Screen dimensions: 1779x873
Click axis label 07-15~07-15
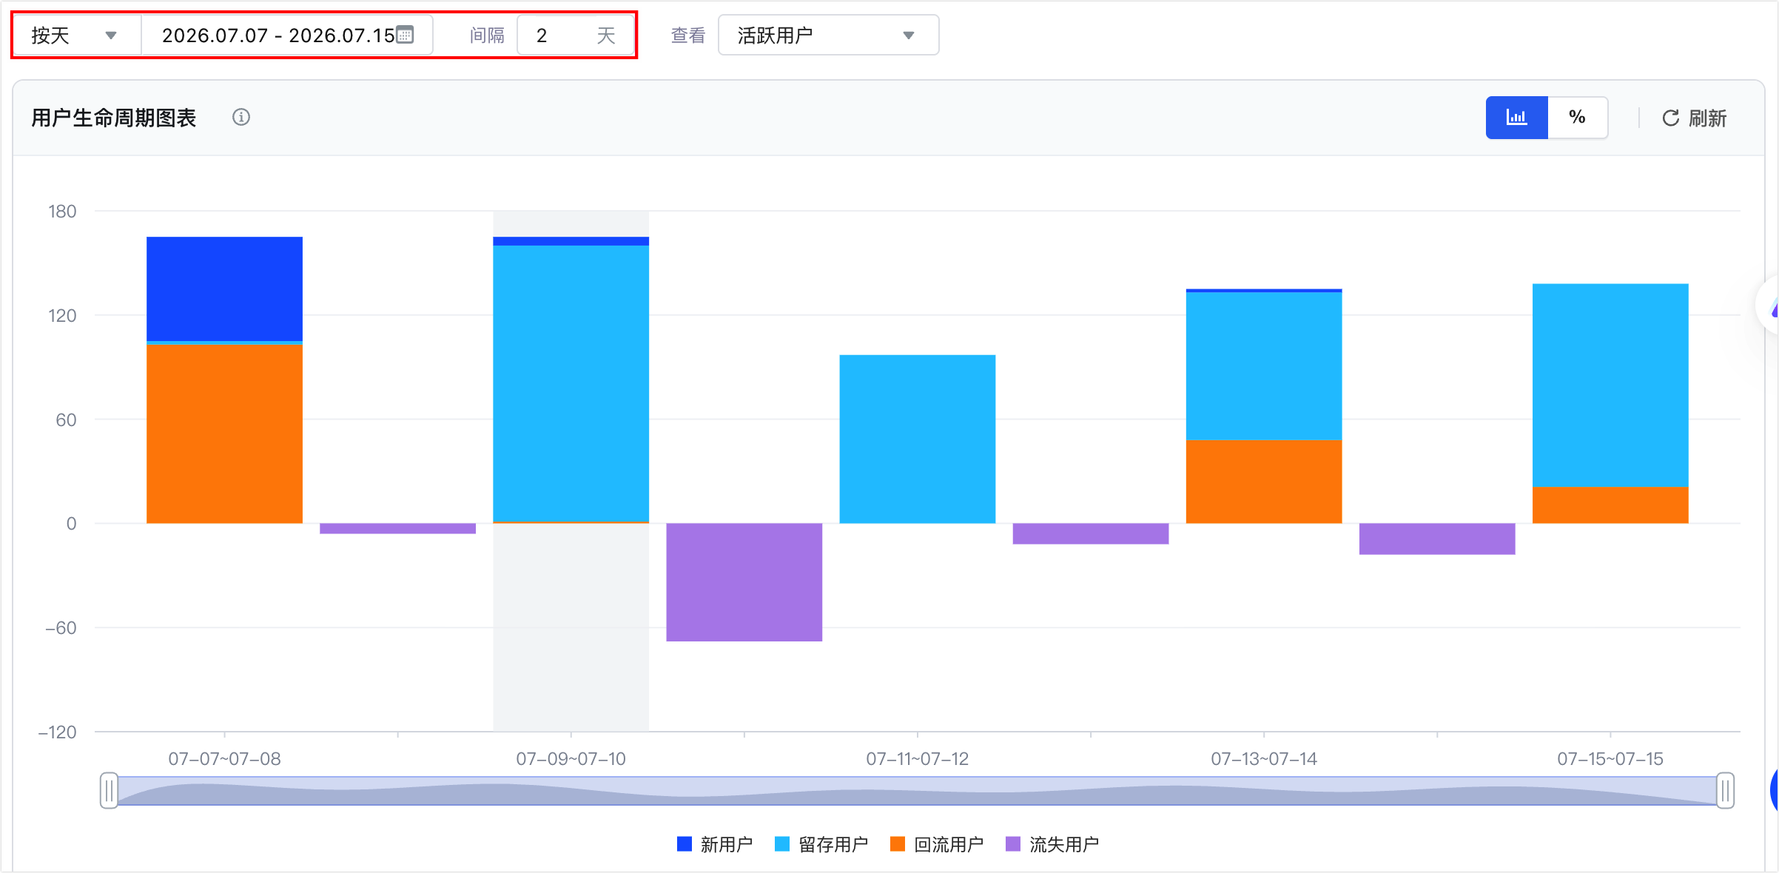(x=1610, y=758)
